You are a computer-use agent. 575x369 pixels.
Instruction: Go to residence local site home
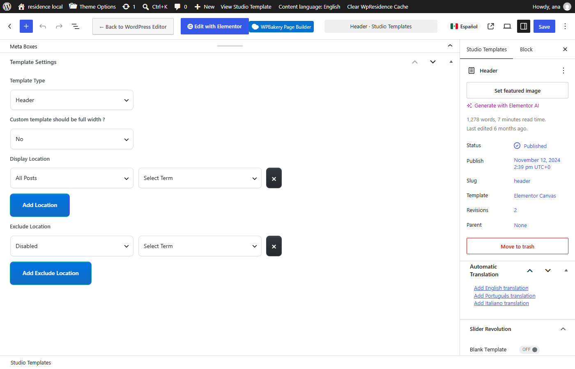40,7
